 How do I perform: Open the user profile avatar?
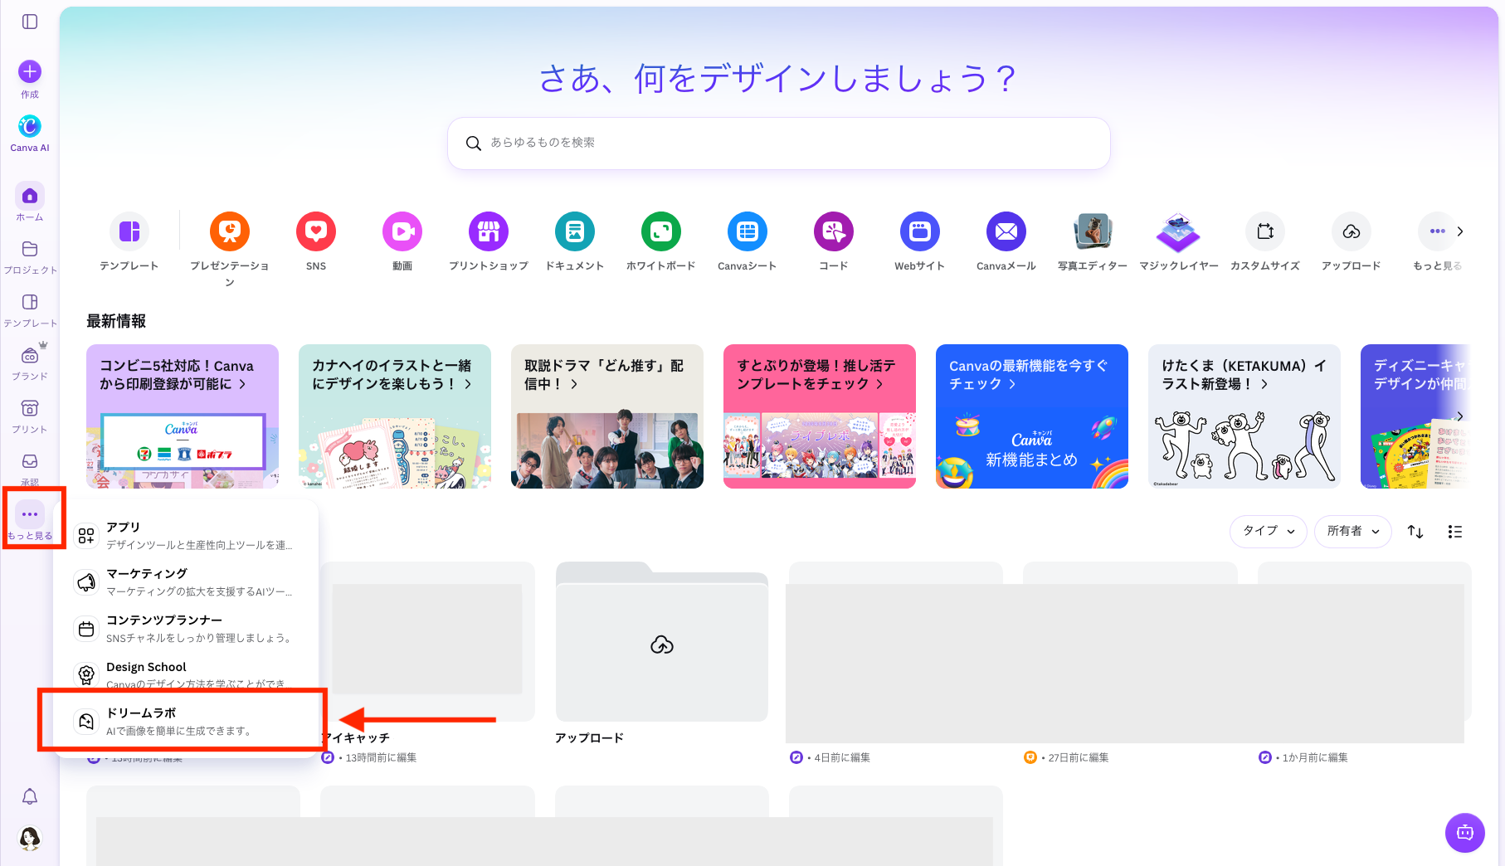30,838
